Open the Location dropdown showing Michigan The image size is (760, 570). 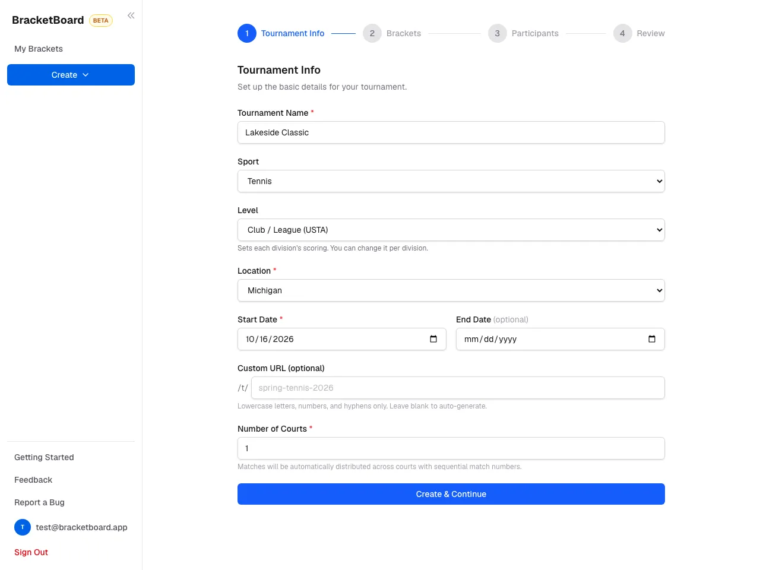451,290
